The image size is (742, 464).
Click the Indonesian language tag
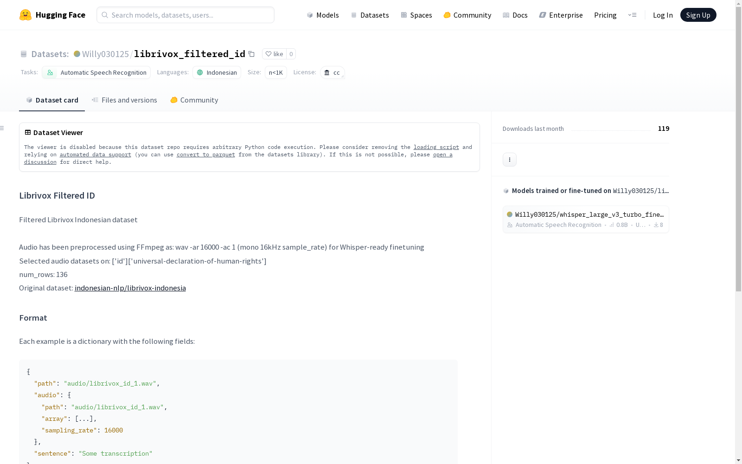217,72
